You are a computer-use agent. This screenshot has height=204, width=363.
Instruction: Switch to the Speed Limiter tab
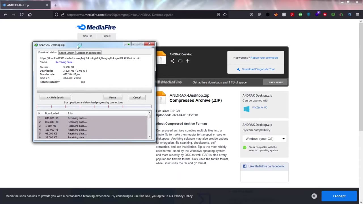click(x=66, y=53)
